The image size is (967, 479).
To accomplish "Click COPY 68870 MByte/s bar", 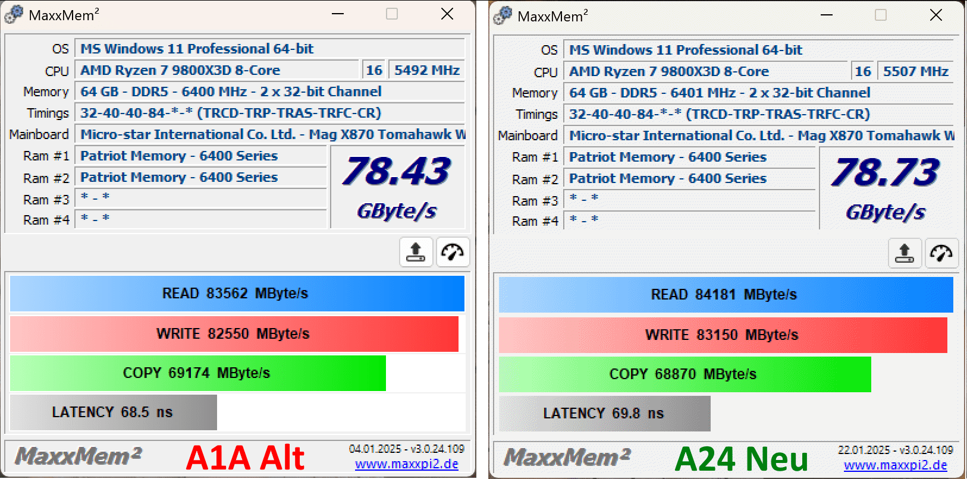I will pyautogui.click(x=685, y=374).
